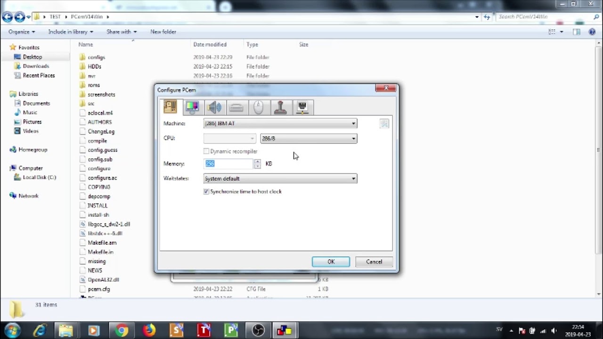Select the screenshots folder
The height and width of the screenshot is (339, 603).
click(101, 94)
